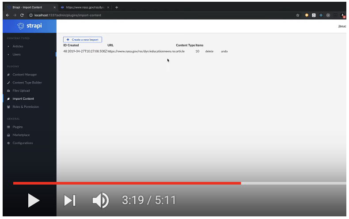Click the red video progress bar
The image size is (349, 219).
coord(127,183)
